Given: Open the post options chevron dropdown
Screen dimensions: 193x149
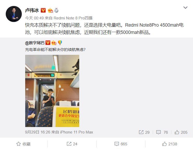Looking at the screenshot, I should (x=185, y=8).
